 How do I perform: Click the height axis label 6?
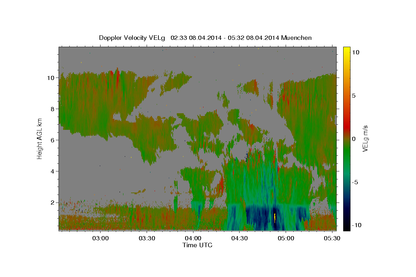tap(52, 140)
